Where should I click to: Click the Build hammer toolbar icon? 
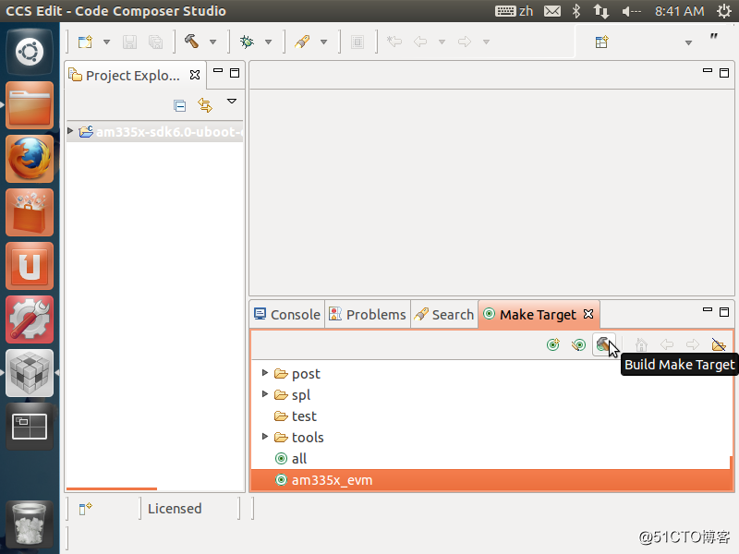pyautogui.click(x=192, y=42)
